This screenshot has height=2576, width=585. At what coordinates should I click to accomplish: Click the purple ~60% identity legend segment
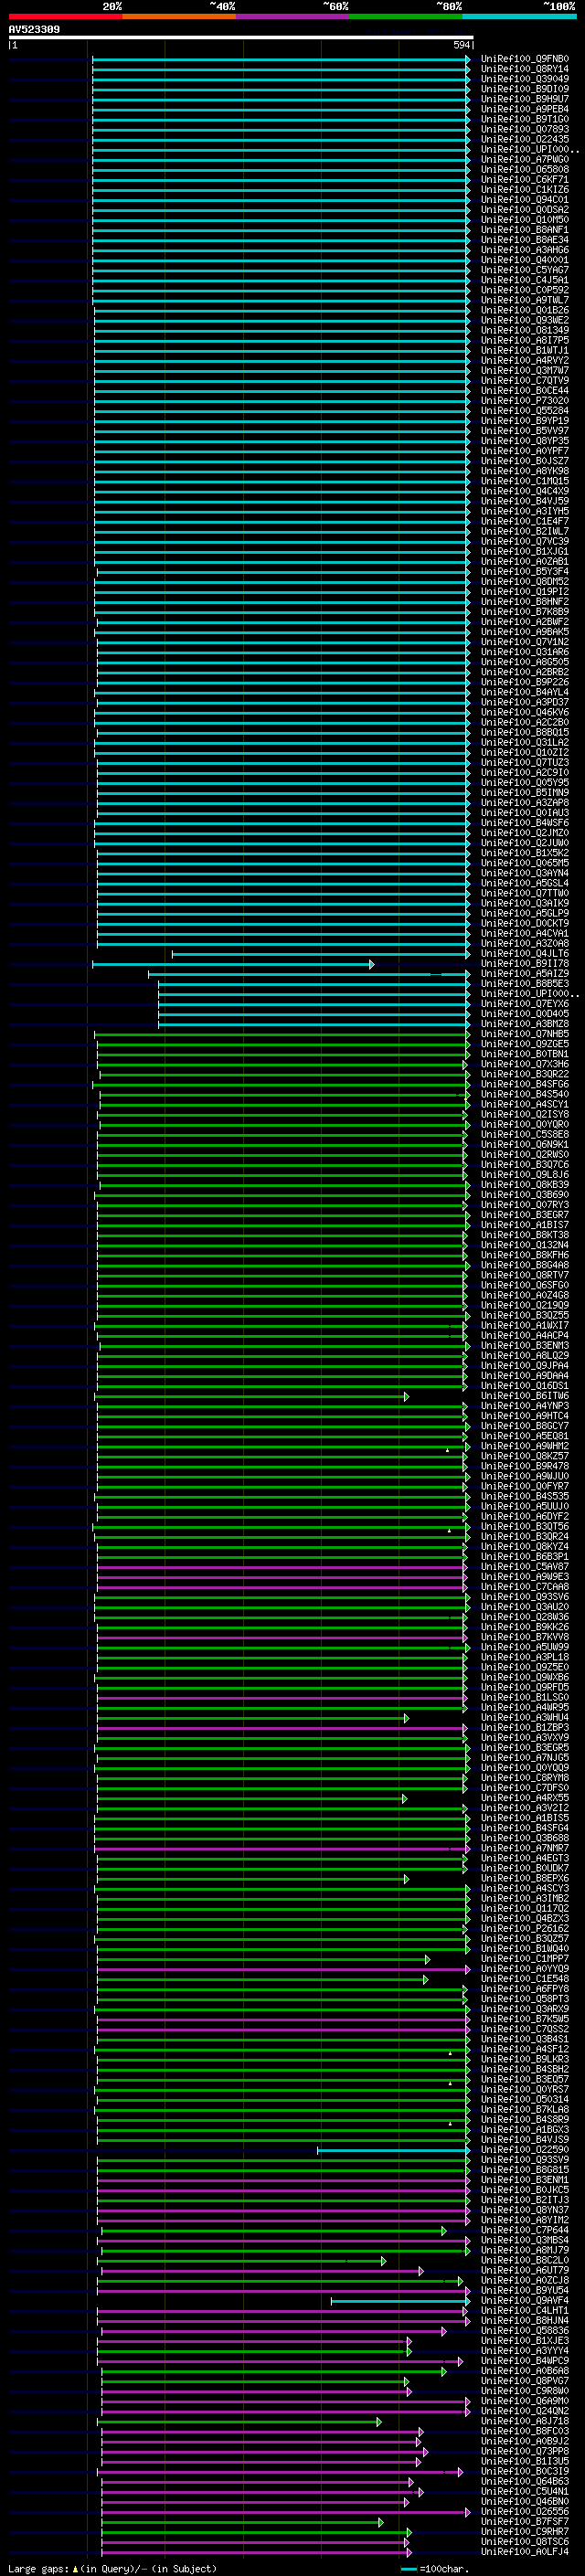[292, 16]
